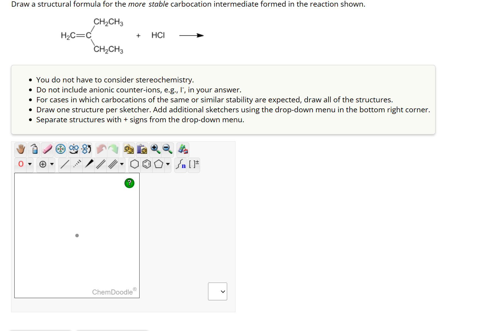Select the wedge bond tool
This screenshot has width=483, height=331.
tap(89, 164)
